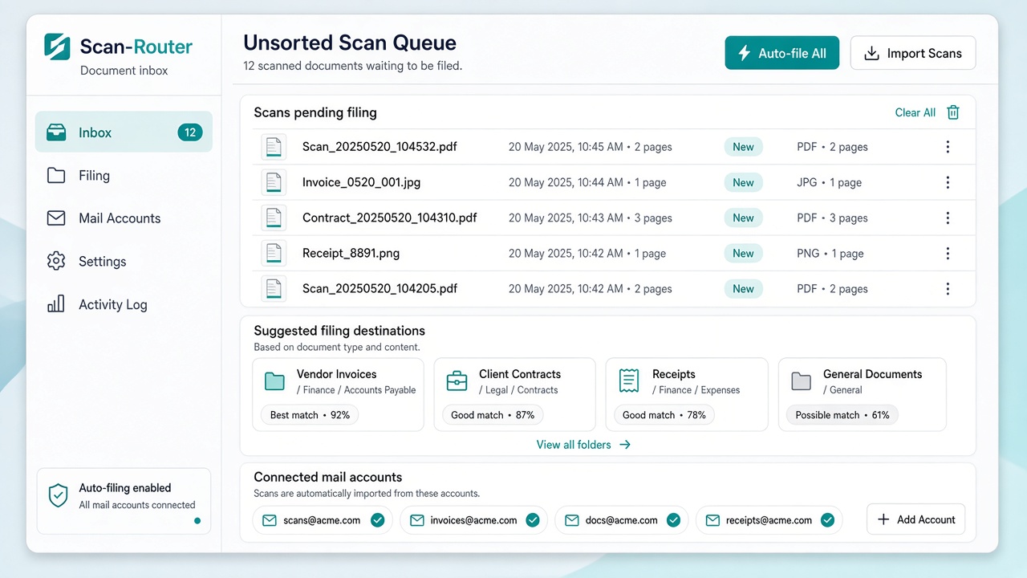Click the Possible match 61% chip
Screen dimensions: 1027x578
click(842, 415)
